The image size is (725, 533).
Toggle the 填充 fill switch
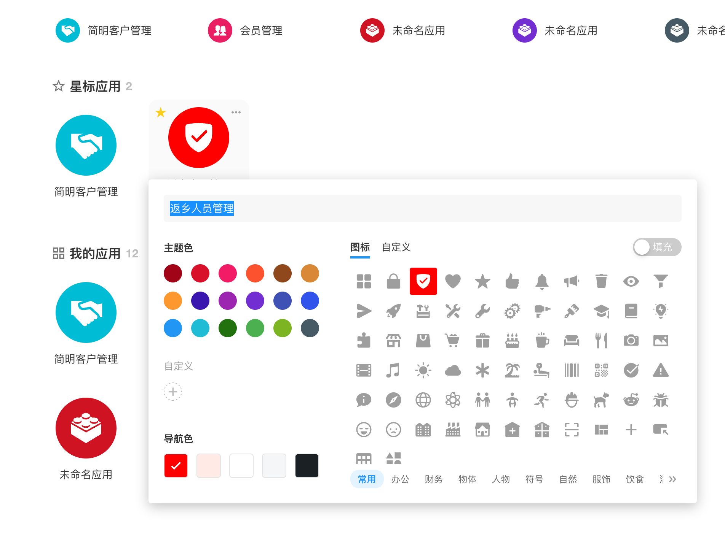pyautogui.click(x=657, y=247)
